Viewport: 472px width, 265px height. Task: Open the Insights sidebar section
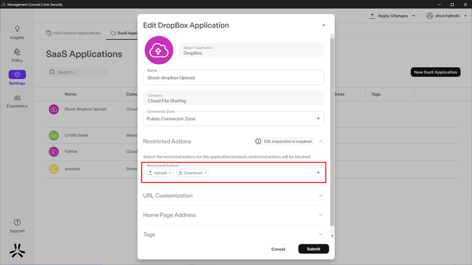coord(17,32)
